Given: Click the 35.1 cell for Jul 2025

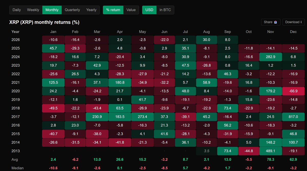Looking at the screenshot, I should [x=185, y=48].
